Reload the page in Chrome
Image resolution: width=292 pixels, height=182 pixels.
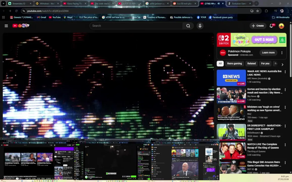[x=16, y=11]
